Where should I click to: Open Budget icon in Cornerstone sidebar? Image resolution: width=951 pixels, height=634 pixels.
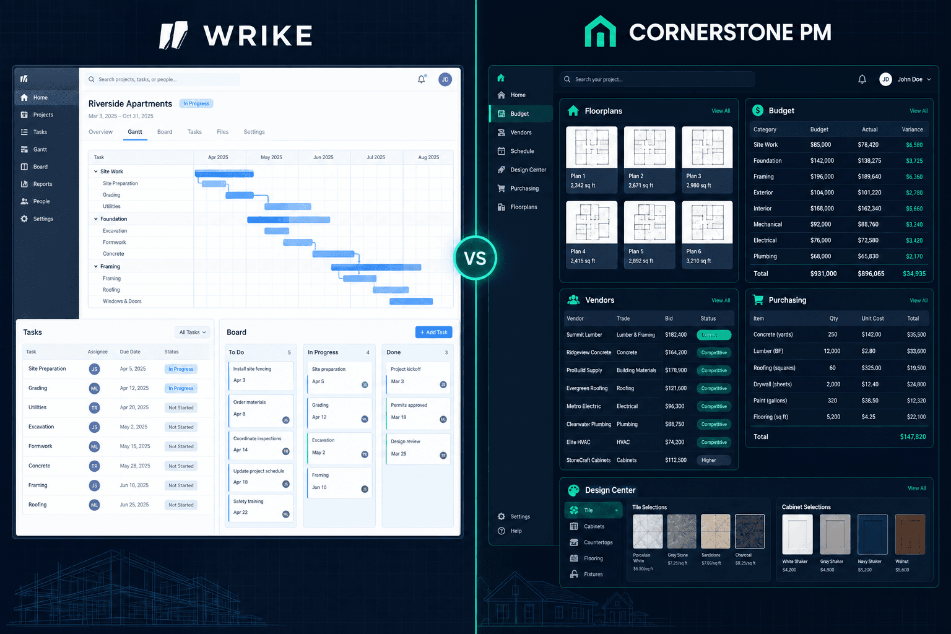click(x=502, y=114)
